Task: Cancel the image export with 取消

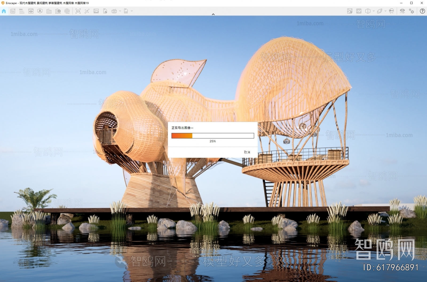Action: [x=247, y=152]
